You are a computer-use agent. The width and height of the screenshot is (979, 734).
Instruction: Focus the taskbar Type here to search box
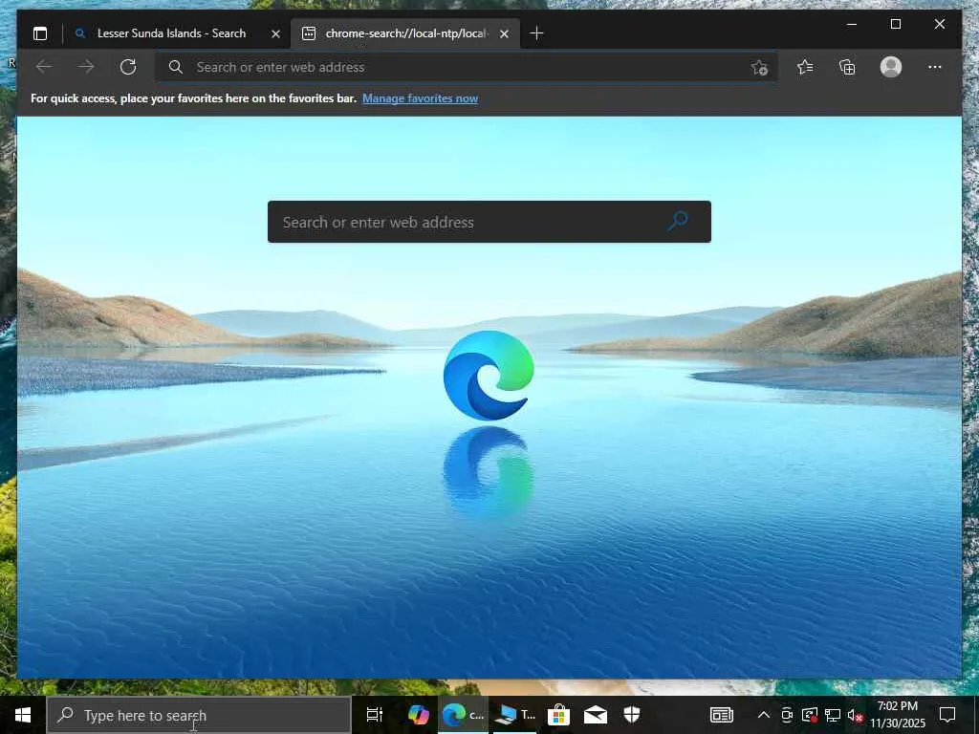click(x=199, y=715)
